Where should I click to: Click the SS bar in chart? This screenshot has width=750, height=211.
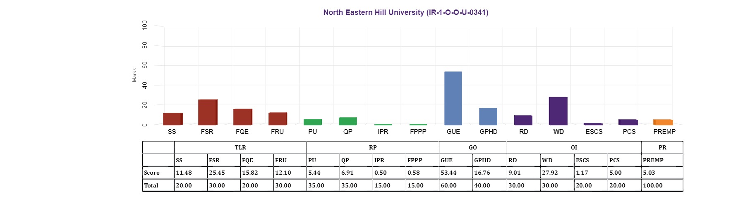(x=173, y=119)
